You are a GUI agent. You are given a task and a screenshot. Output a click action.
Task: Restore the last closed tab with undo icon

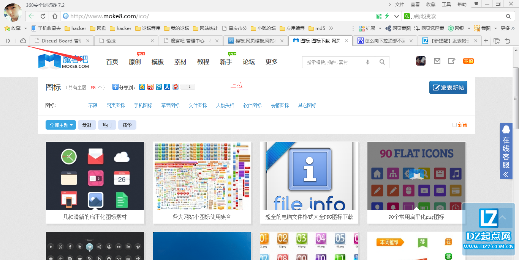click(x=507, y=41)
